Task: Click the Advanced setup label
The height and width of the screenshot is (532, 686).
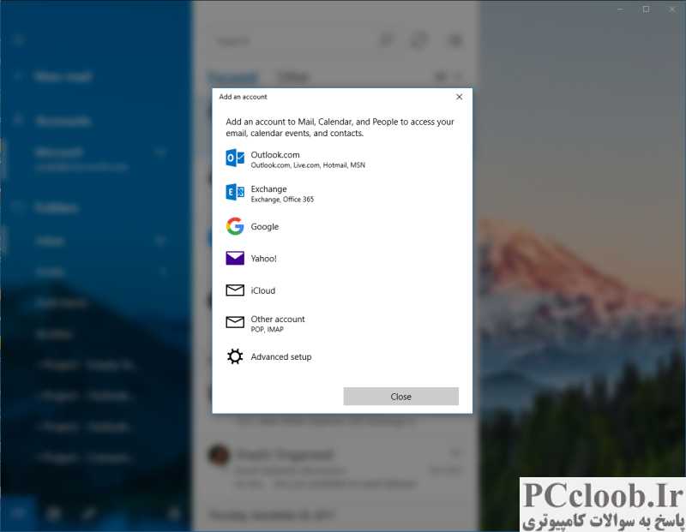Action: pyautogui.click(x=281, y=356)
